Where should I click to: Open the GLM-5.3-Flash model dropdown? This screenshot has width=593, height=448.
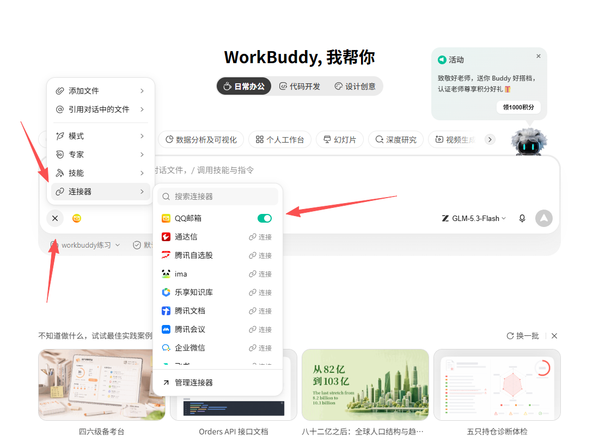point(474,218)
